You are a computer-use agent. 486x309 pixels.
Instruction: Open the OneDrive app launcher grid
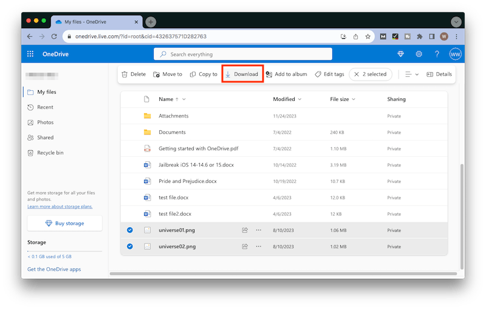[30, 55]
